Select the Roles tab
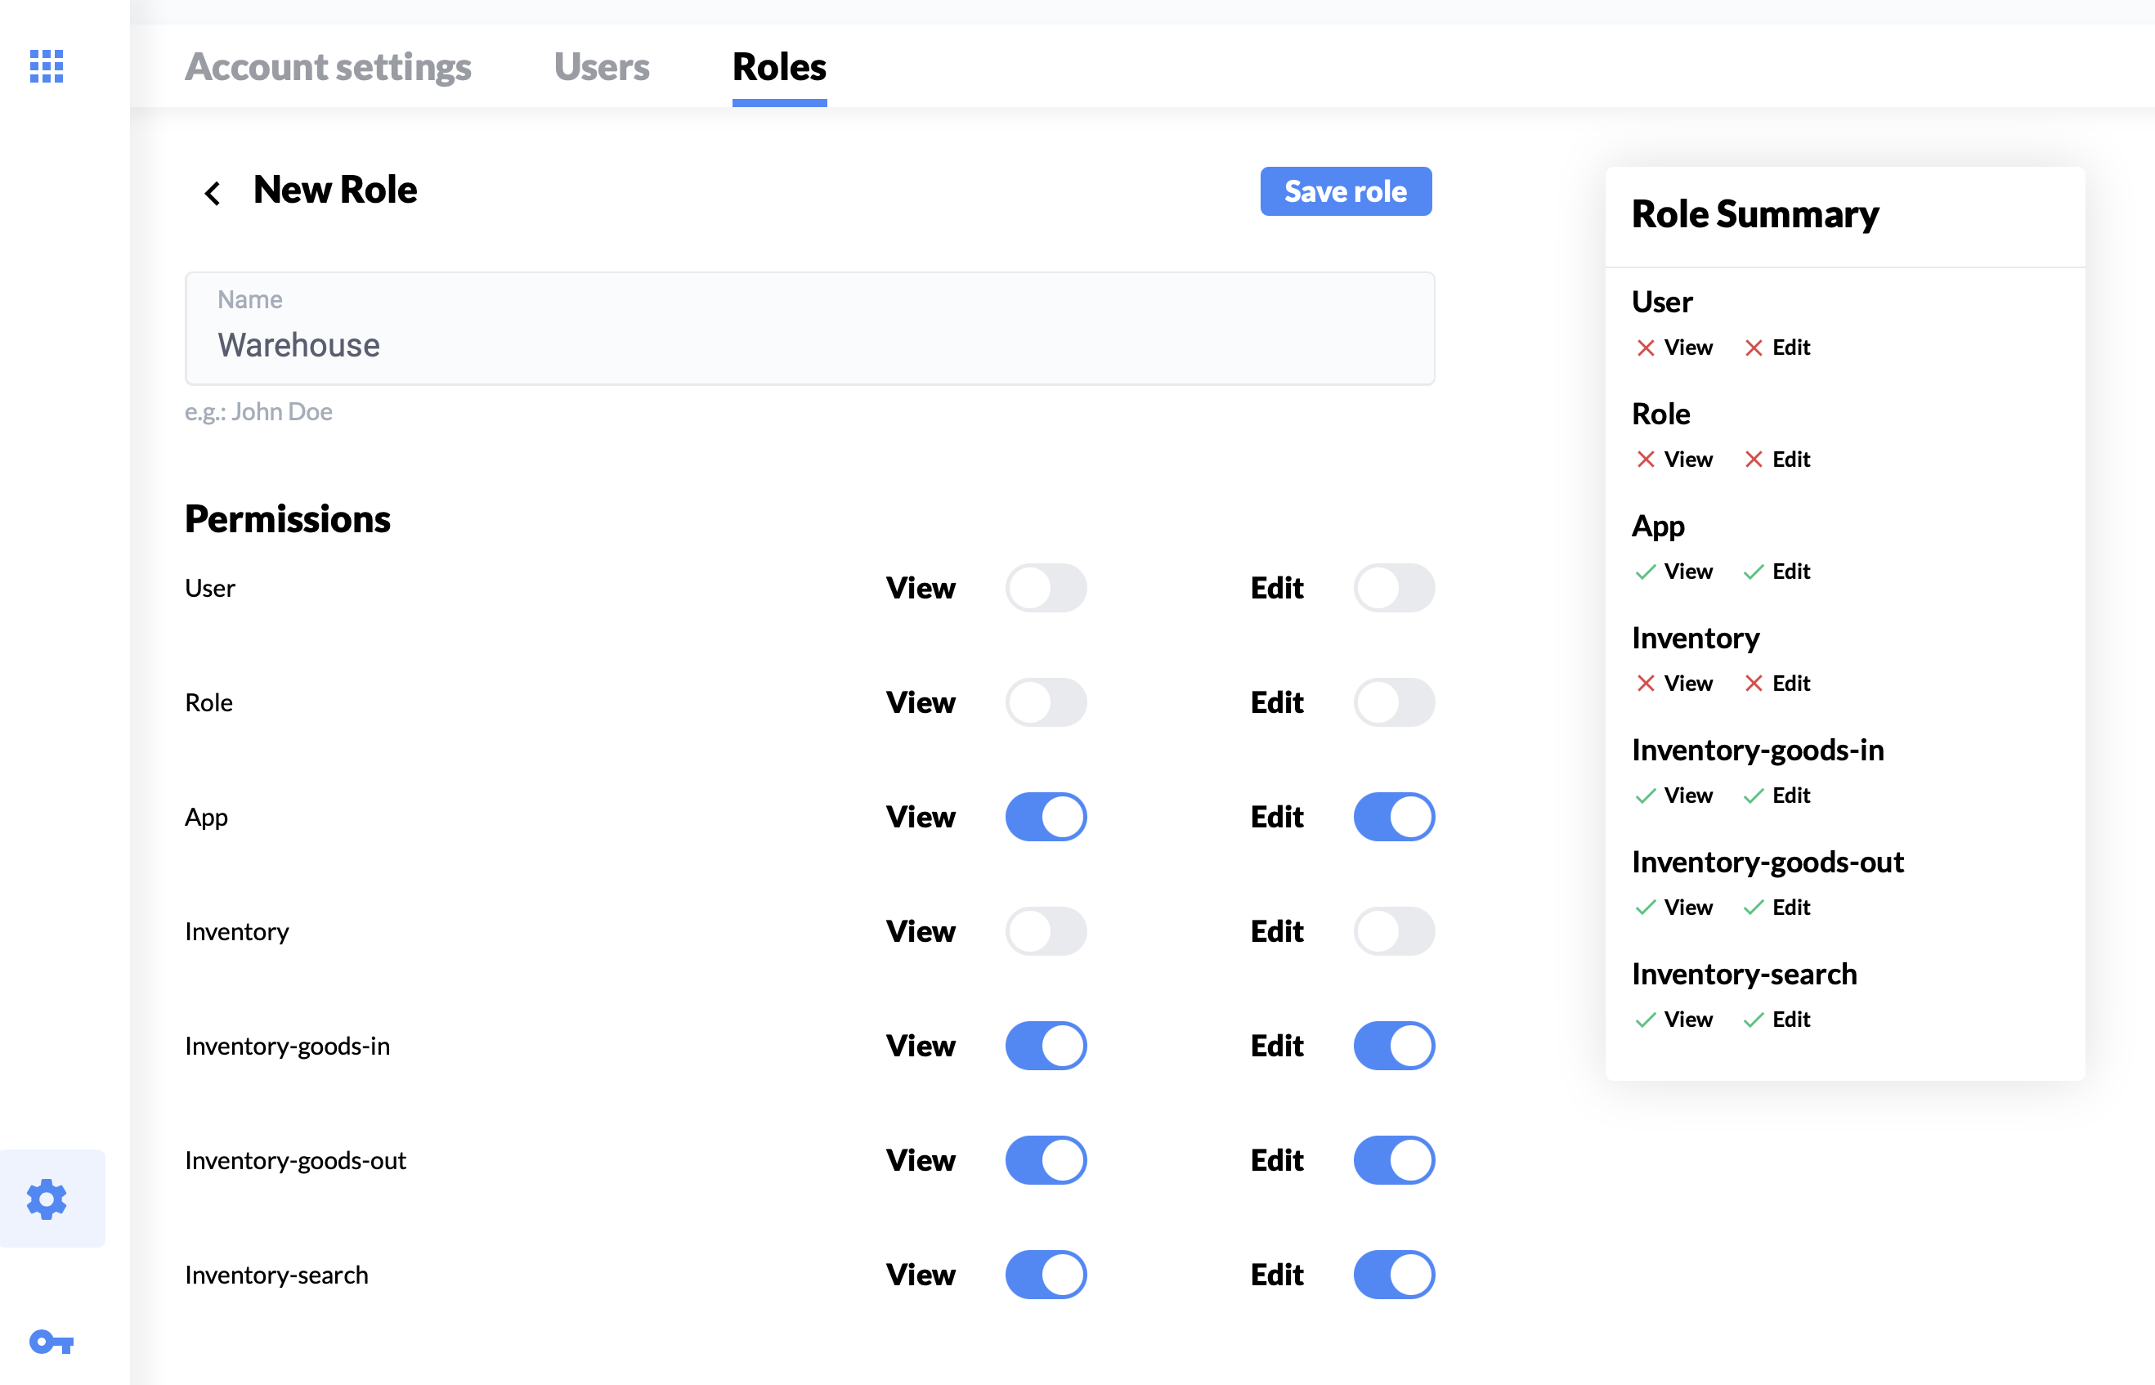This screenshot has width=2155, height=1385. tap(778, 66)
